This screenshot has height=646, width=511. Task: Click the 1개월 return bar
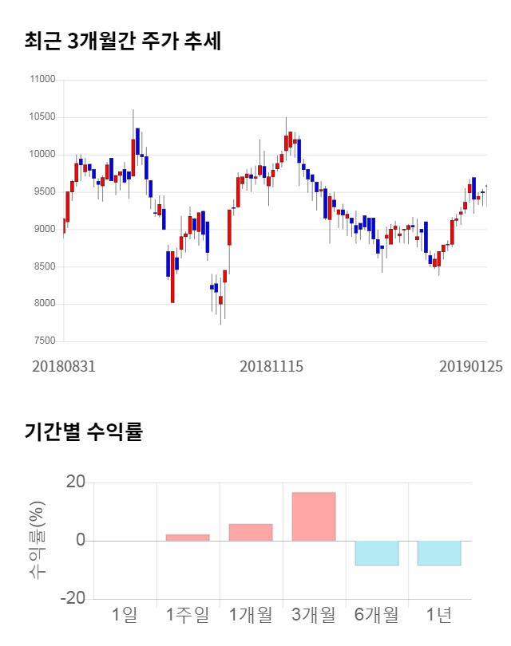click(251, 533)
